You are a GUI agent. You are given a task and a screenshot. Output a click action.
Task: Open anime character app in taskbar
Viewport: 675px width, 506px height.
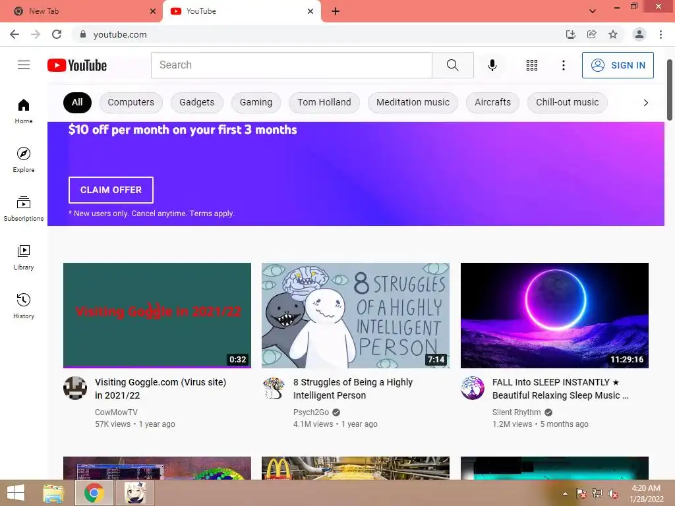[134, 493]
